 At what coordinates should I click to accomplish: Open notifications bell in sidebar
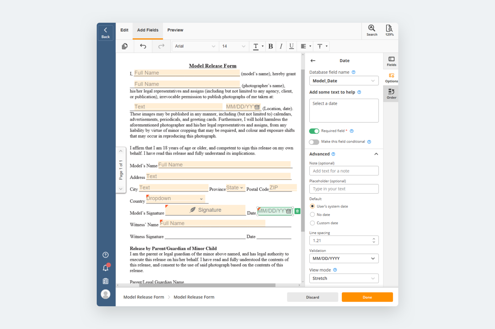pos(106,268)
